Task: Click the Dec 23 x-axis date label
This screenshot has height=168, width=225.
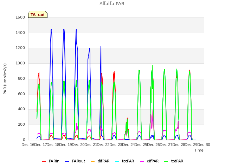Action: (x=116, y=145)
